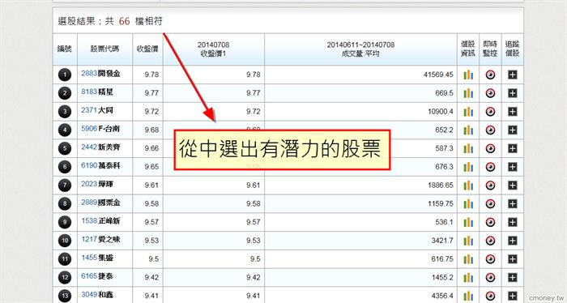The width and height of the screenshot is (567, 303).
Task: Open stock info chart for 2371 大同
Action: 468,112
